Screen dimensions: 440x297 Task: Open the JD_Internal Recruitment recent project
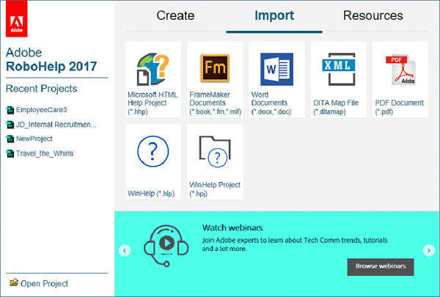[x=56, y=125]
